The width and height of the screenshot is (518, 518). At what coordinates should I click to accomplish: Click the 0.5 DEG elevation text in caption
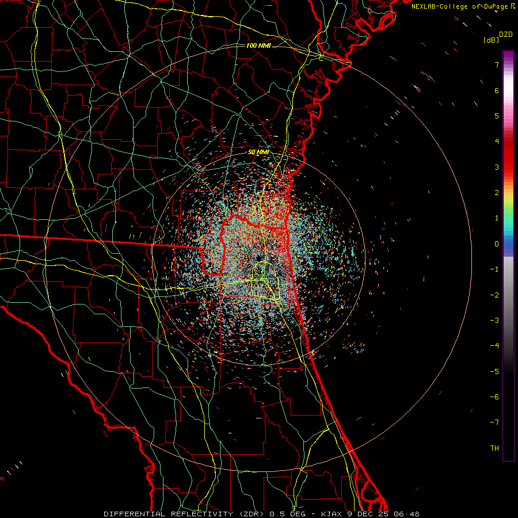click(x=288, y=514)
